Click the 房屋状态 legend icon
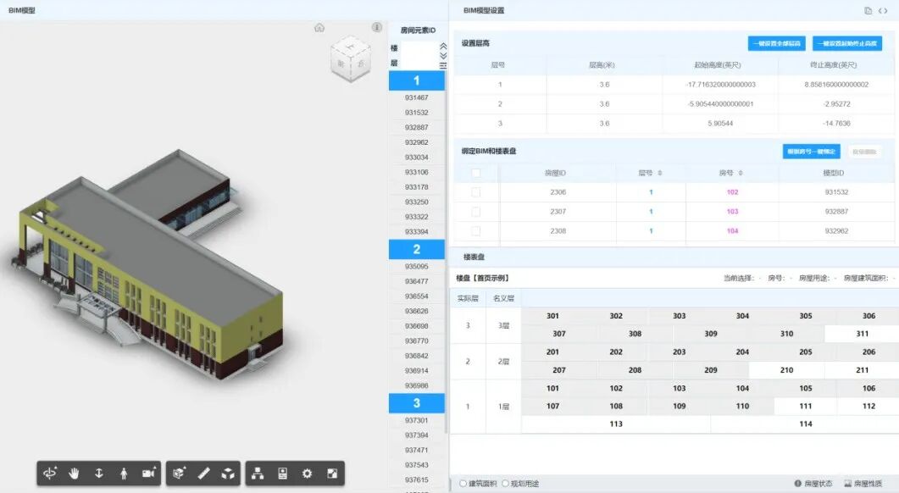Viewport: 899px width, 493px height. pos(797,483)
